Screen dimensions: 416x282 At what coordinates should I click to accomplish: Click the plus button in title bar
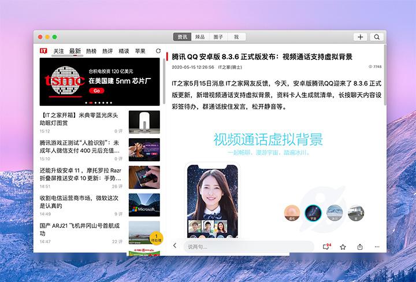360,37
